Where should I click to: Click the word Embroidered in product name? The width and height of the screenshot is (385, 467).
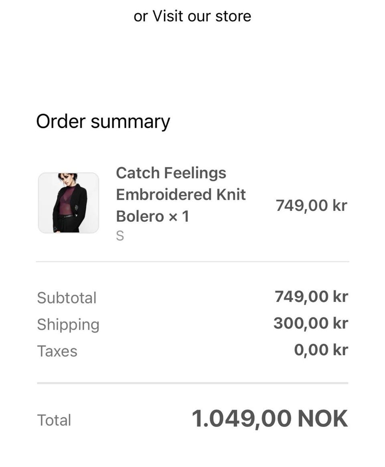coord(164,195)
